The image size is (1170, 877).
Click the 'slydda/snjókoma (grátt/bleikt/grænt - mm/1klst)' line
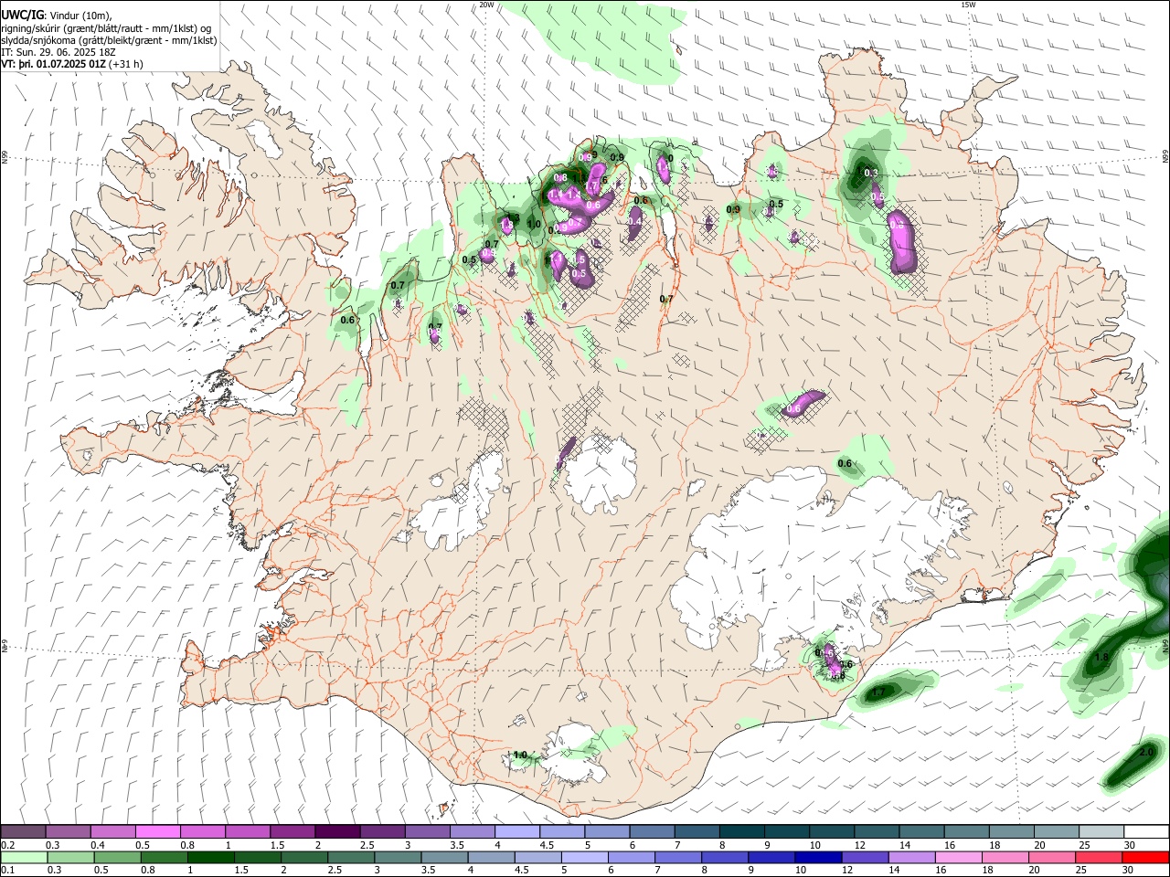[x=109, y=40]
